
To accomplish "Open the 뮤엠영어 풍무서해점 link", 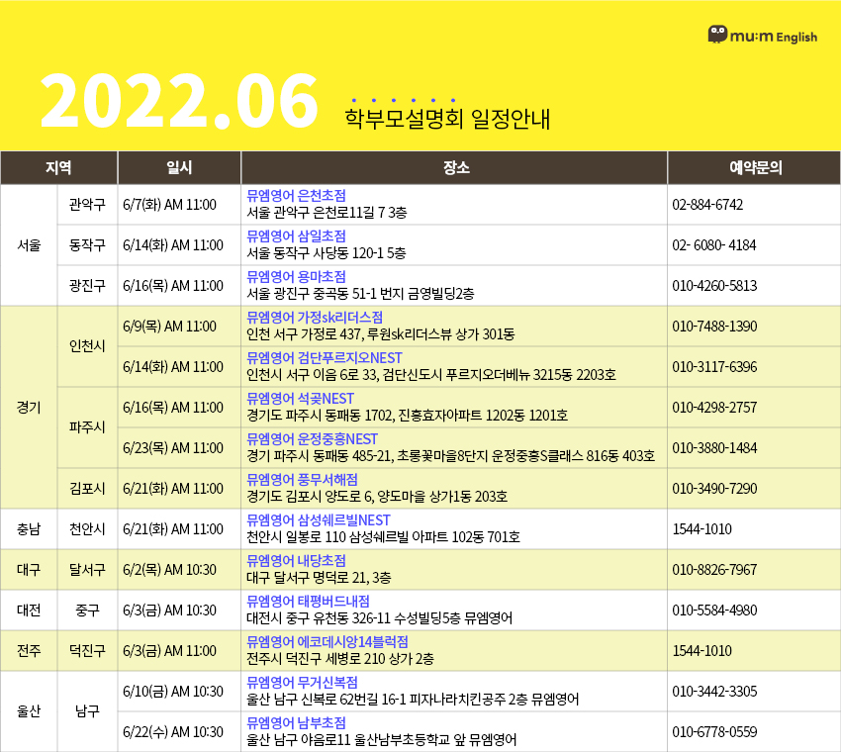I will 302,480.
